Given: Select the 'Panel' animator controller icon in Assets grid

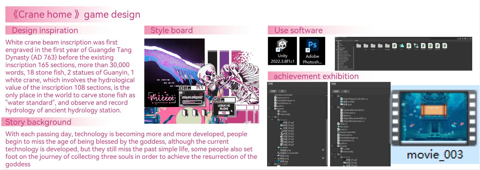Looking at the screenshot, I should 416,46.
